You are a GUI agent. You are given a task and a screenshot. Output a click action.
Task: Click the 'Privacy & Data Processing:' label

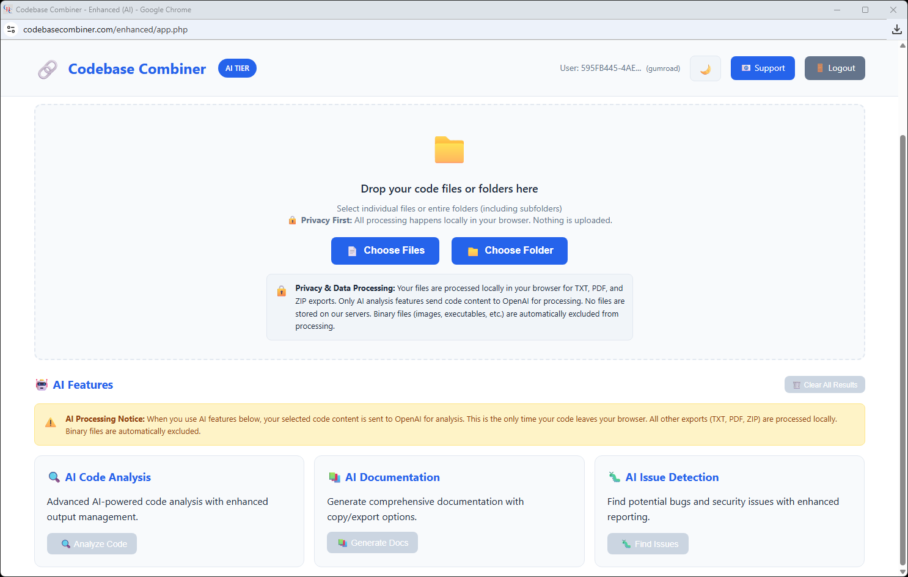tap(345, 288)
